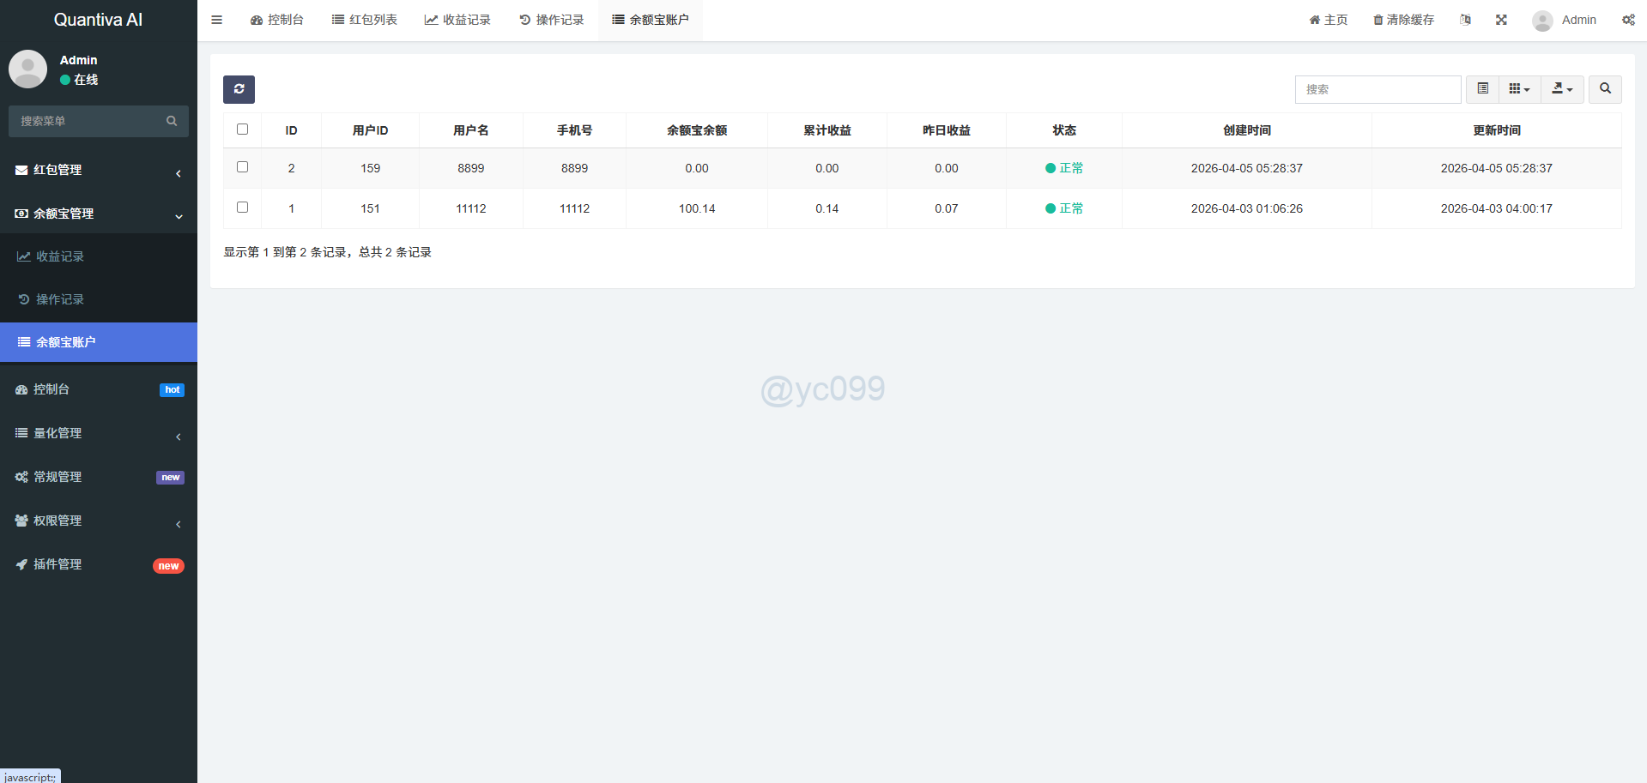Image resolution: width=1647 pixels, height=783 pixels.
Task: Open the language translation icon
Action: click(1465, 20)
